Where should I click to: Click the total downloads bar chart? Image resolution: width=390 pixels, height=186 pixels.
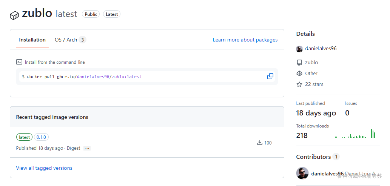(355, 134)
